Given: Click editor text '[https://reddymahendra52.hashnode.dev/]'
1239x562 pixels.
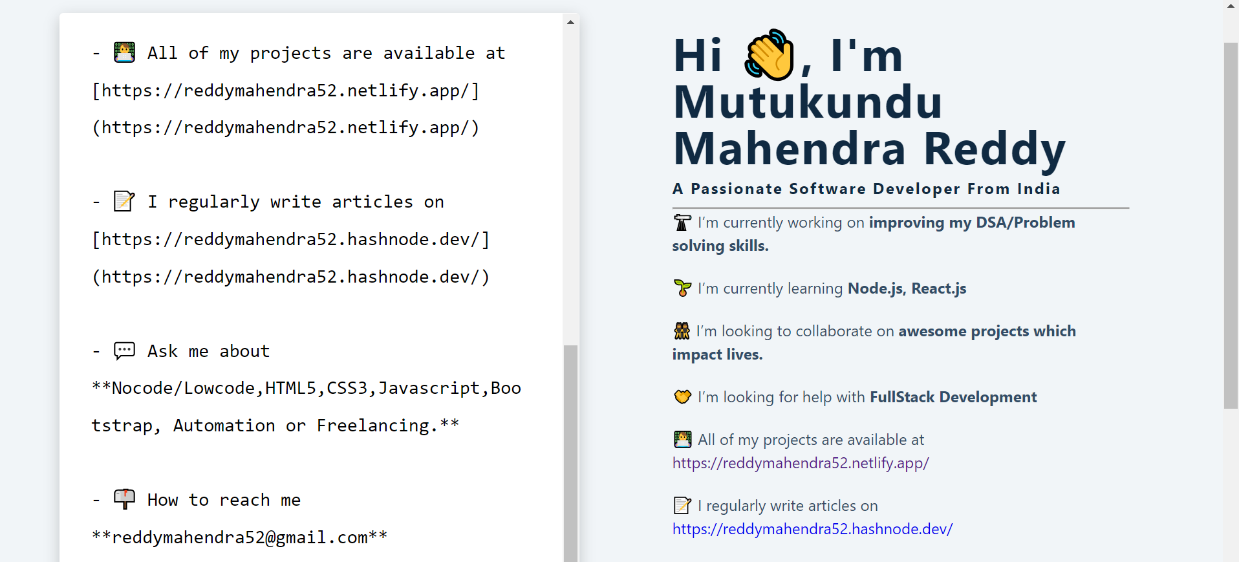Looking at the screenshot, I should (290, 239).
